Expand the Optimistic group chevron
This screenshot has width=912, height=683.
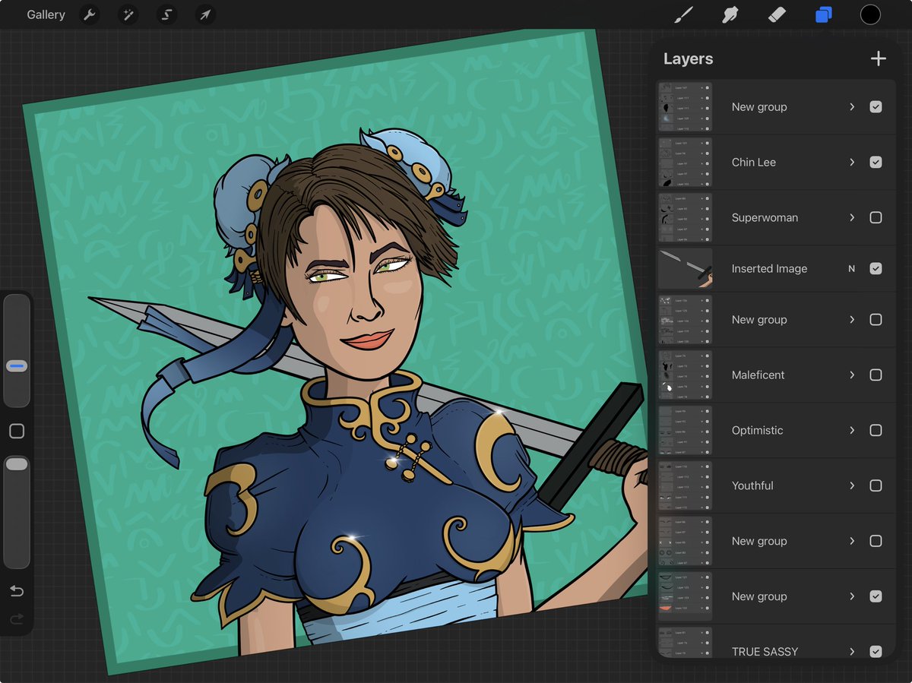pyautogui.click(x=852, y=430)
